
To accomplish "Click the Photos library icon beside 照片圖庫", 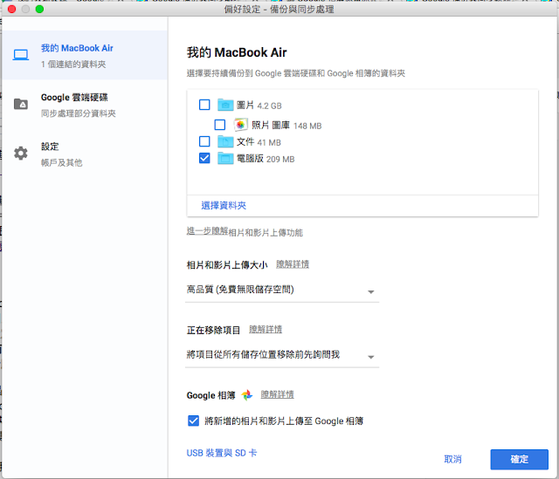I will point(241,125).
